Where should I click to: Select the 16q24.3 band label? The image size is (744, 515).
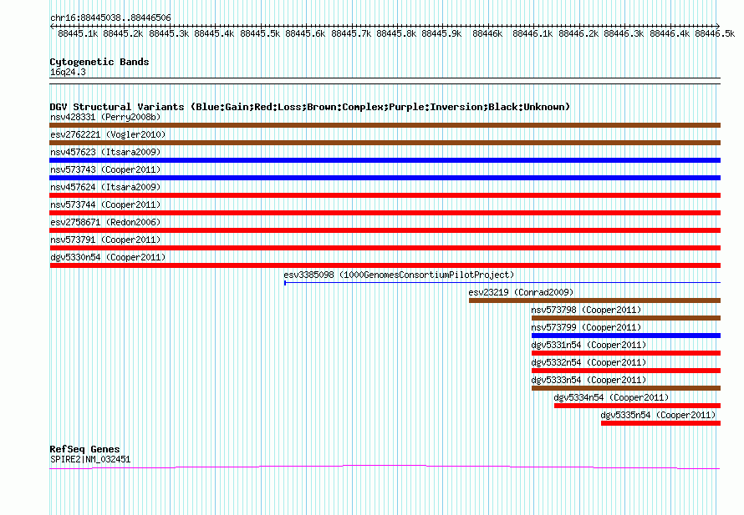pyautogui.click(x=68, y=72)
